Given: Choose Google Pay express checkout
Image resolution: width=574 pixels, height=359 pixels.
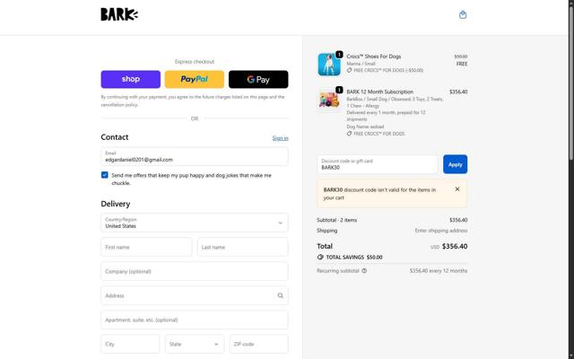Looking at the screenshot, I should pos(258,80).
